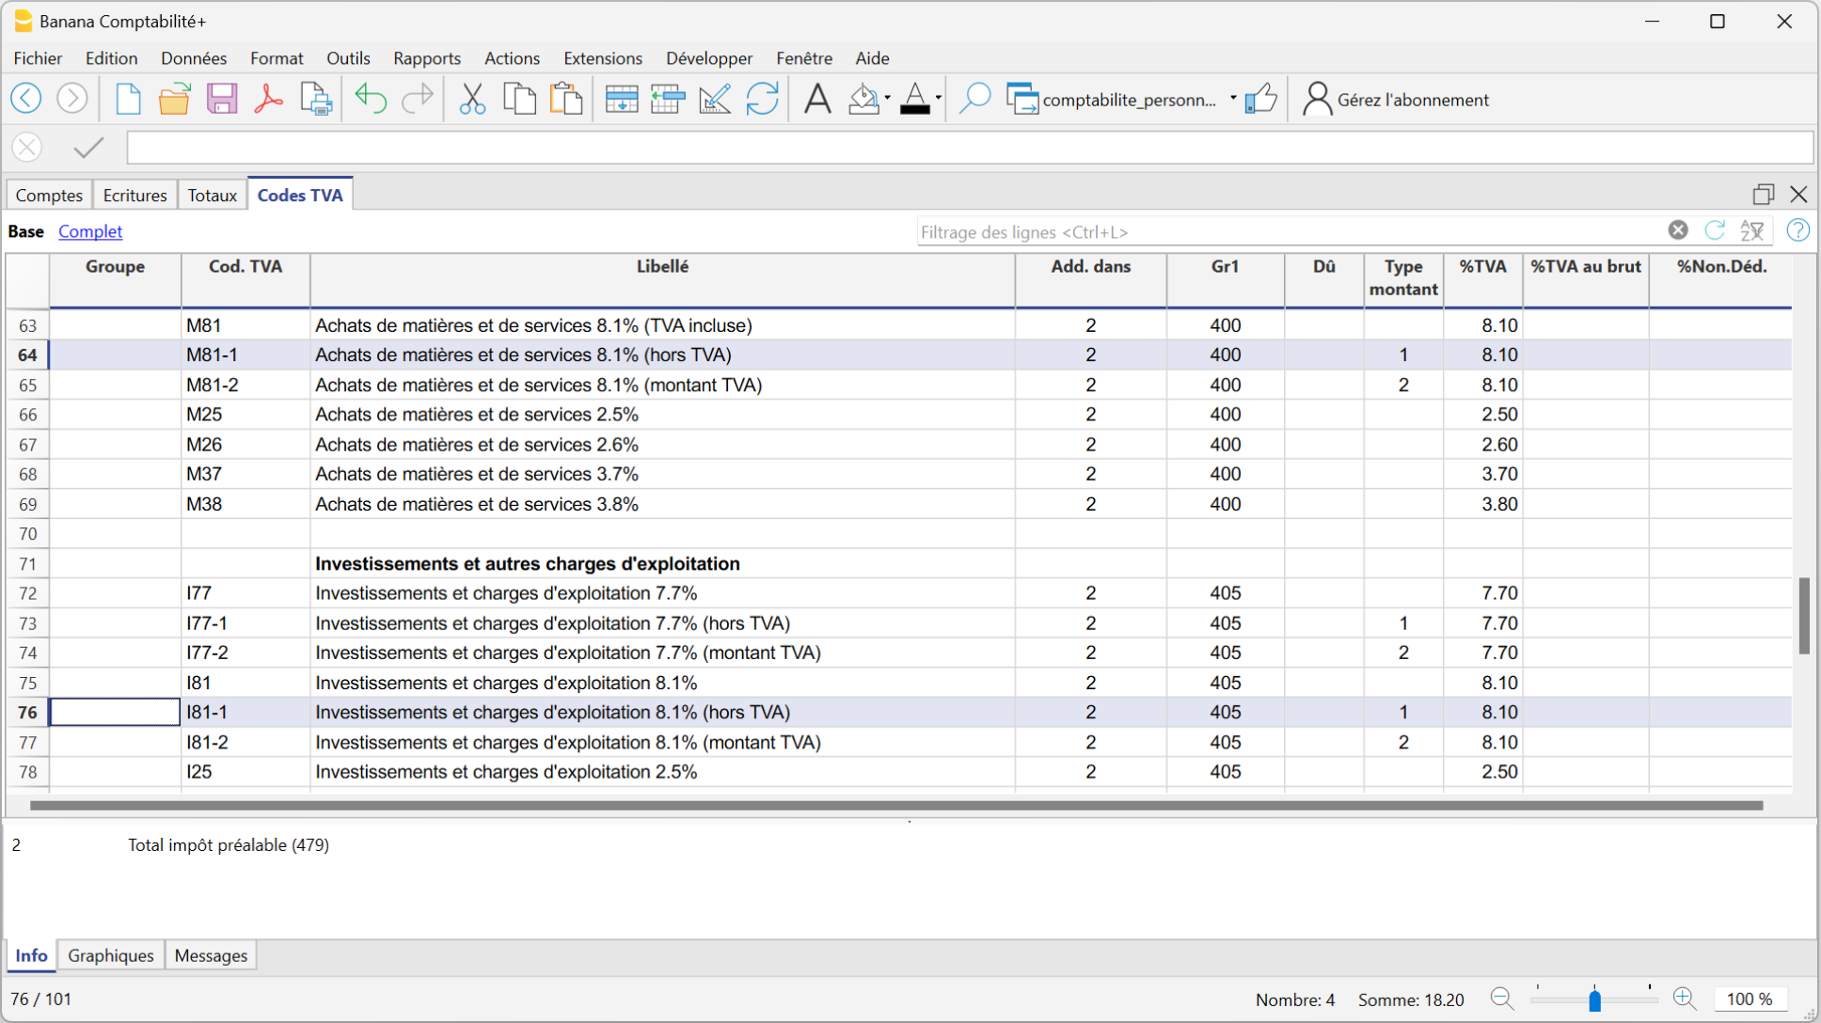Switch to the Ecritures tab
This screenshot has width=1821, height=1023.
pos(135,195)
